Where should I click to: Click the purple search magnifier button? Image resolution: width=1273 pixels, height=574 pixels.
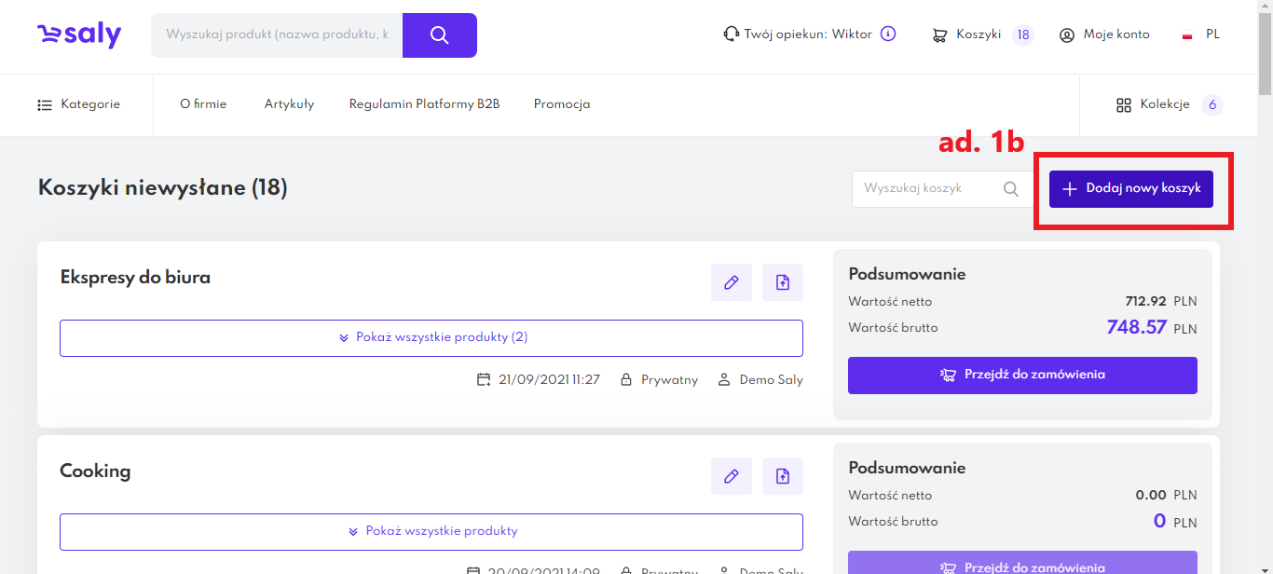[440, 35]
